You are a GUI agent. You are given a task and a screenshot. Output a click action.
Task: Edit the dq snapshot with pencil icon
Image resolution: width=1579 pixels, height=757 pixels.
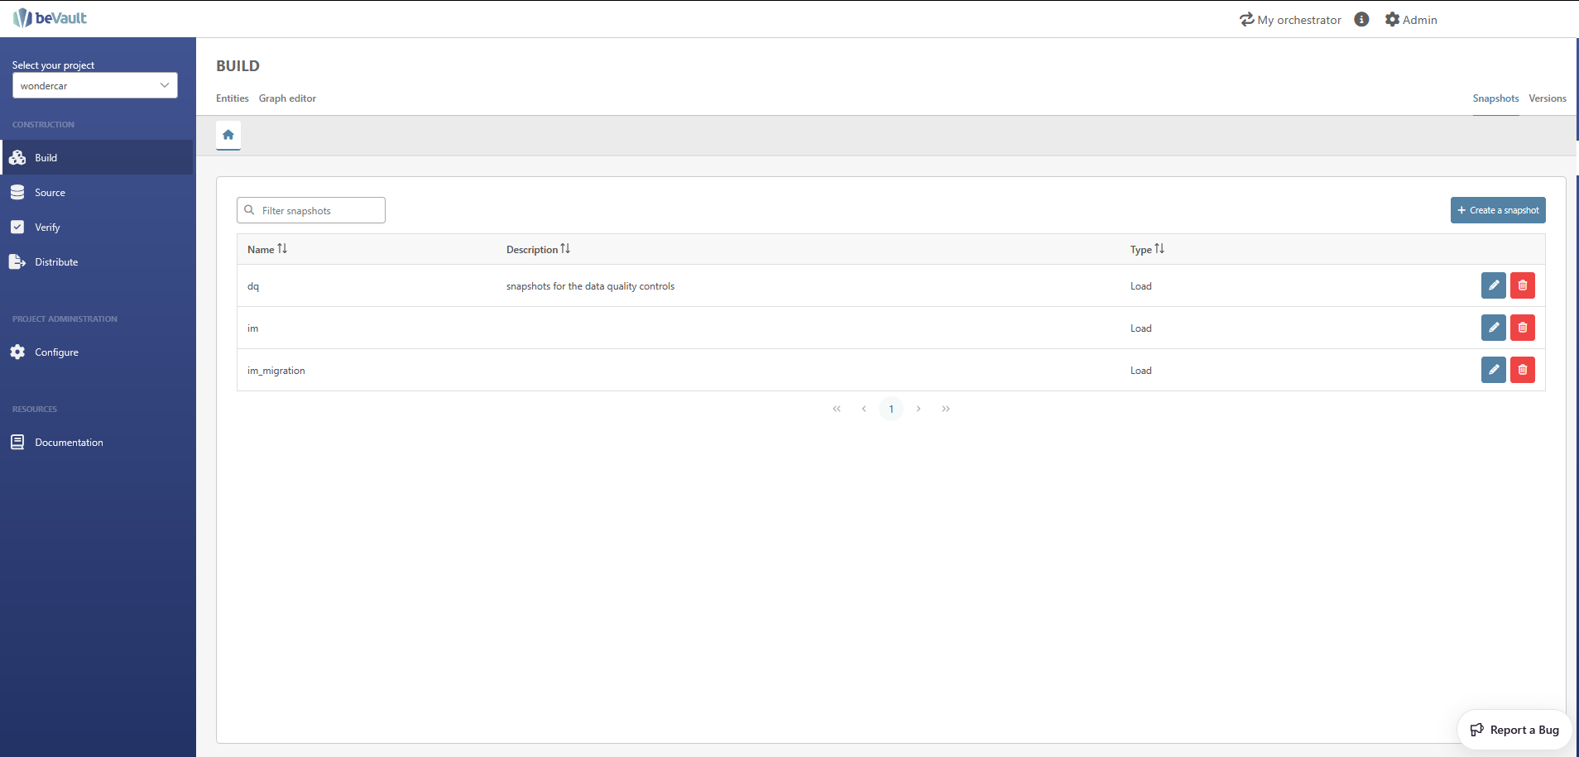pos(1493,285)
